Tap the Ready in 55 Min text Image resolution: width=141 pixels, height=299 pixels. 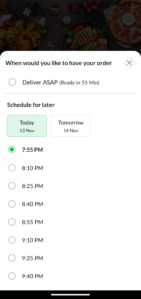pyautogui.click(x=79, y=83)
